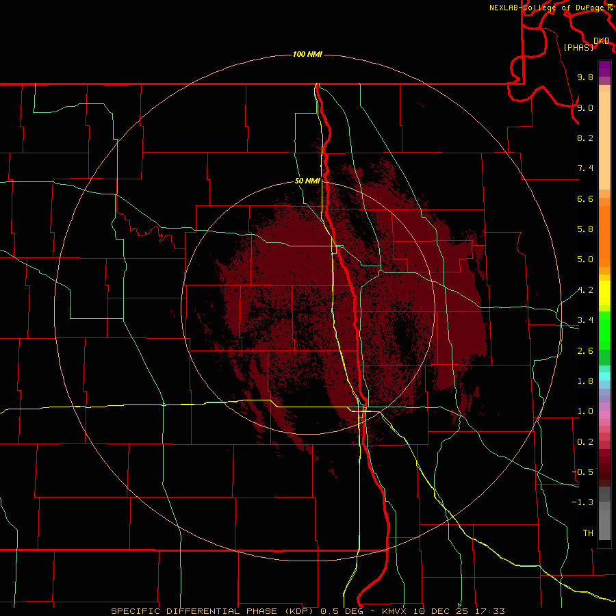Click the yellow band of the color scale
Screen dimensions: 616x616
click(604, 293)
